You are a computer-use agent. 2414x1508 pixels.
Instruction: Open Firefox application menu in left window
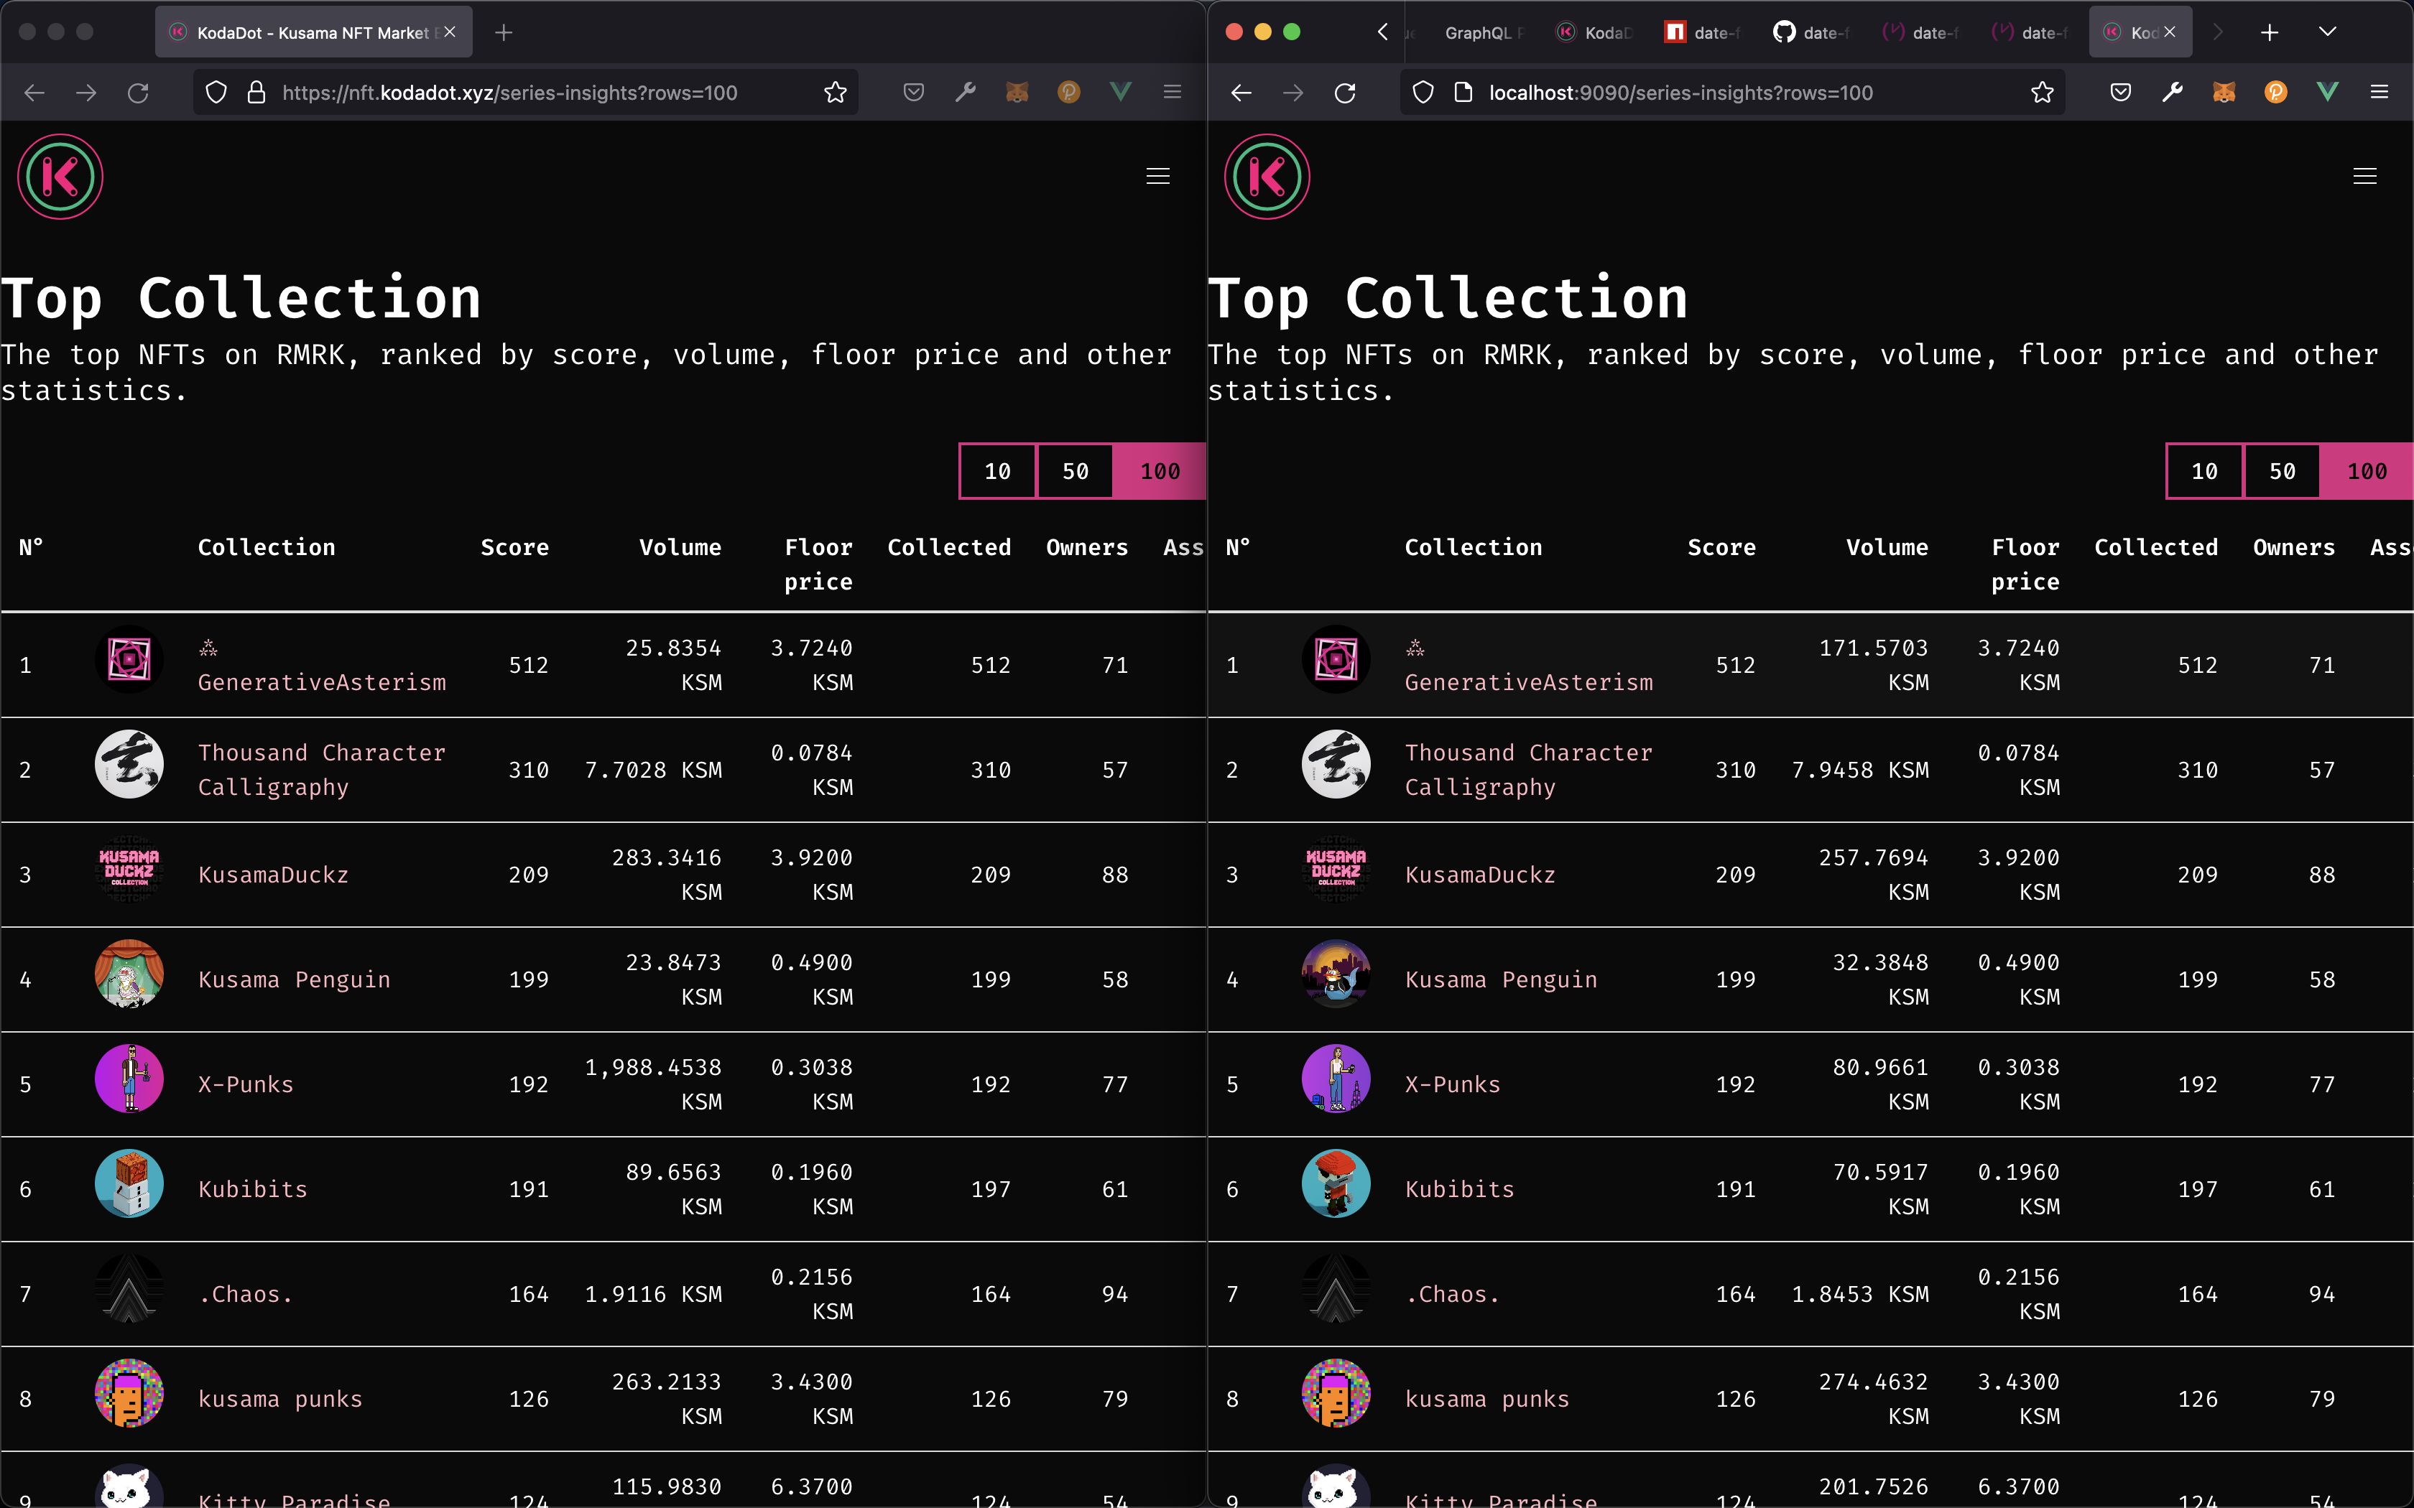(x=1172, y=93)
